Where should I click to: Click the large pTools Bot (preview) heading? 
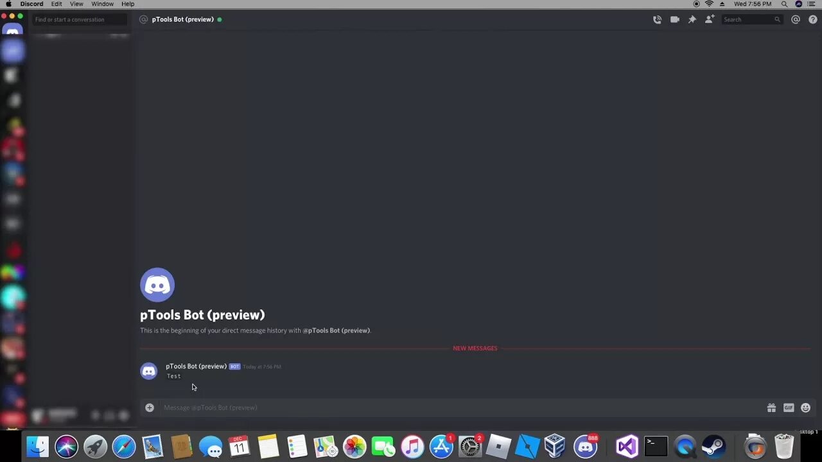pos(202,315)
